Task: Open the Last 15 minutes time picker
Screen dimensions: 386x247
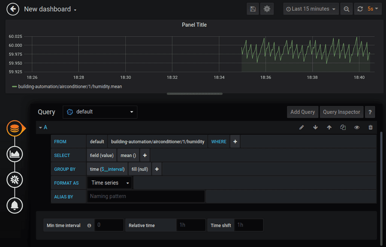Action: click(311, 9)
